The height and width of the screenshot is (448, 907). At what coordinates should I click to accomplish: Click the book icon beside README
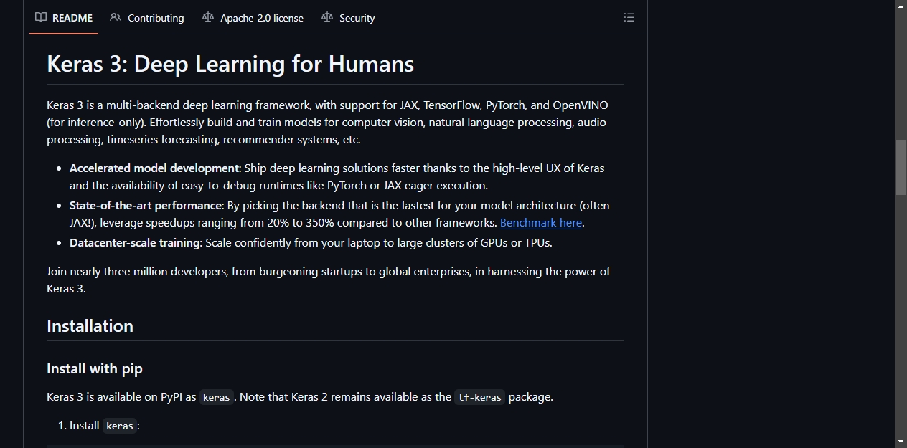(41, 17)
